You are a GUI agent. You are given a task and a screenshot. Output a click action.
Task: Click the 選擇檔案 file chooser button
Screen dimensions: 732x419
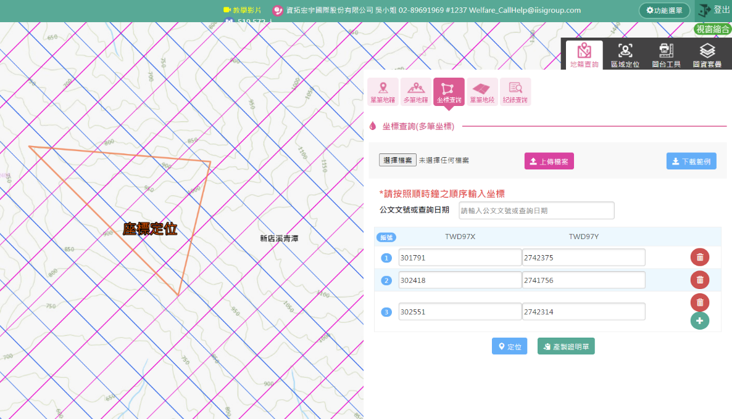point(397,160)
